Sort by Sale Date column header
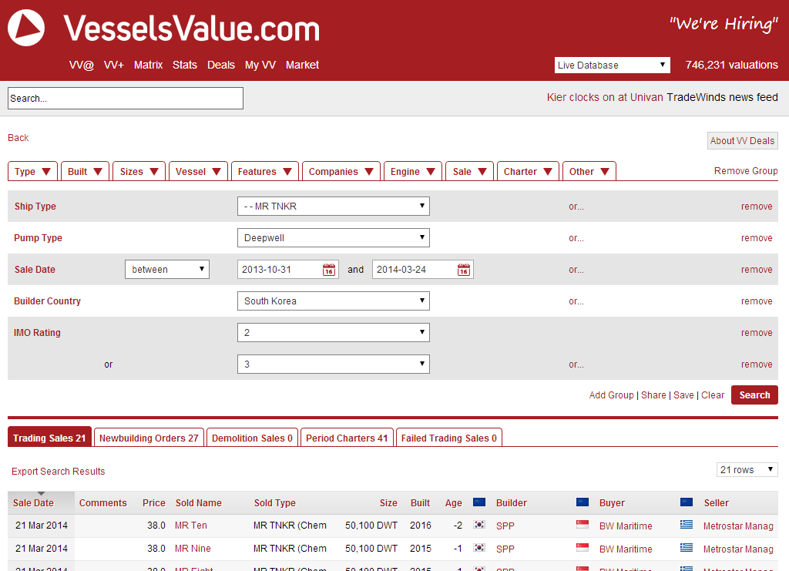This screenshot has height=571, width=789. [33, 502]
